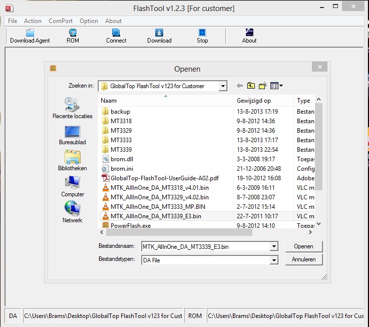The width and height of the screenshot is (369, 327).
Task: Sort by the Gewijzigd op column header
Action: click(263, 101)
